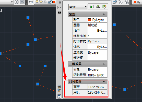Screen dimensions: 142x102
Task: Open the Quick Select button
Action: [104, 7]
